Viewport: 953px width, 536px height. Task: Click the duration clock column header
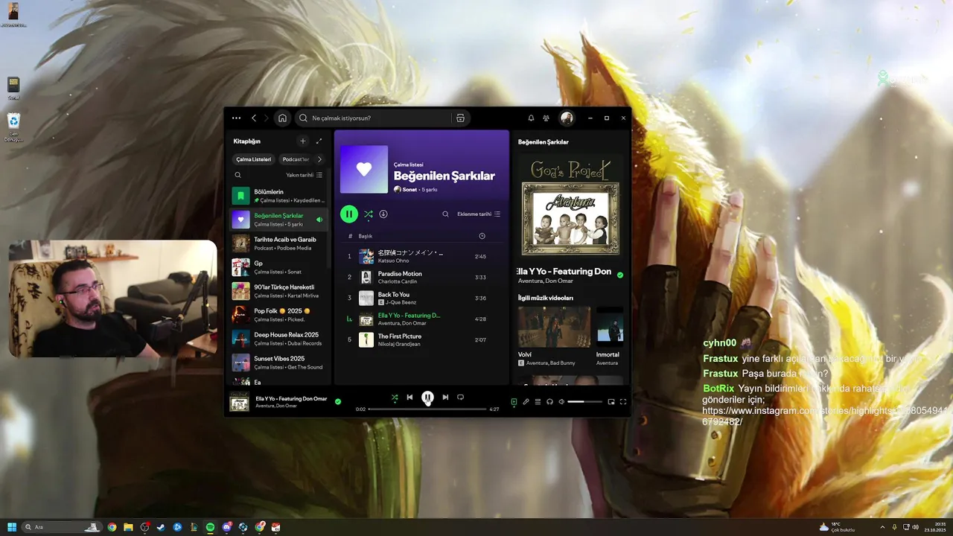[482, 236]
